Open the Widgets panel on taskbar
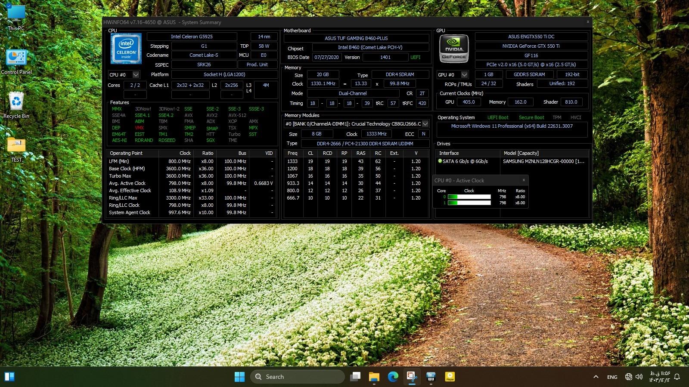This screenshot has height=387, width=689. 9,377
